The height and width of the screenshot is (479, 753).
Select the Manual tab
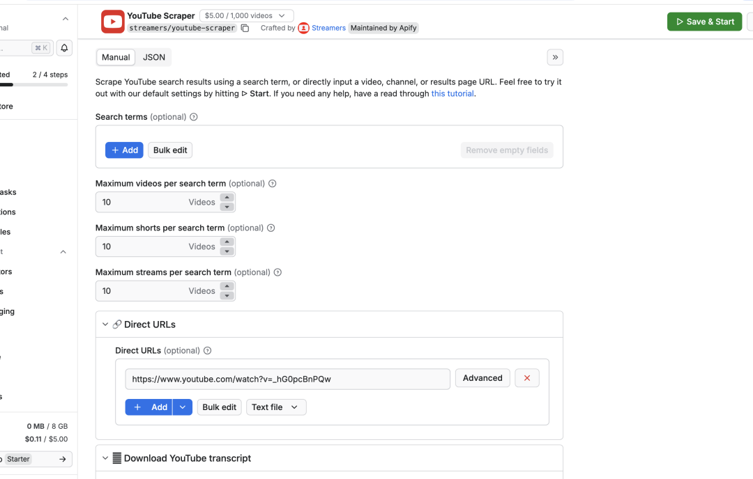[x=116, y=57]
